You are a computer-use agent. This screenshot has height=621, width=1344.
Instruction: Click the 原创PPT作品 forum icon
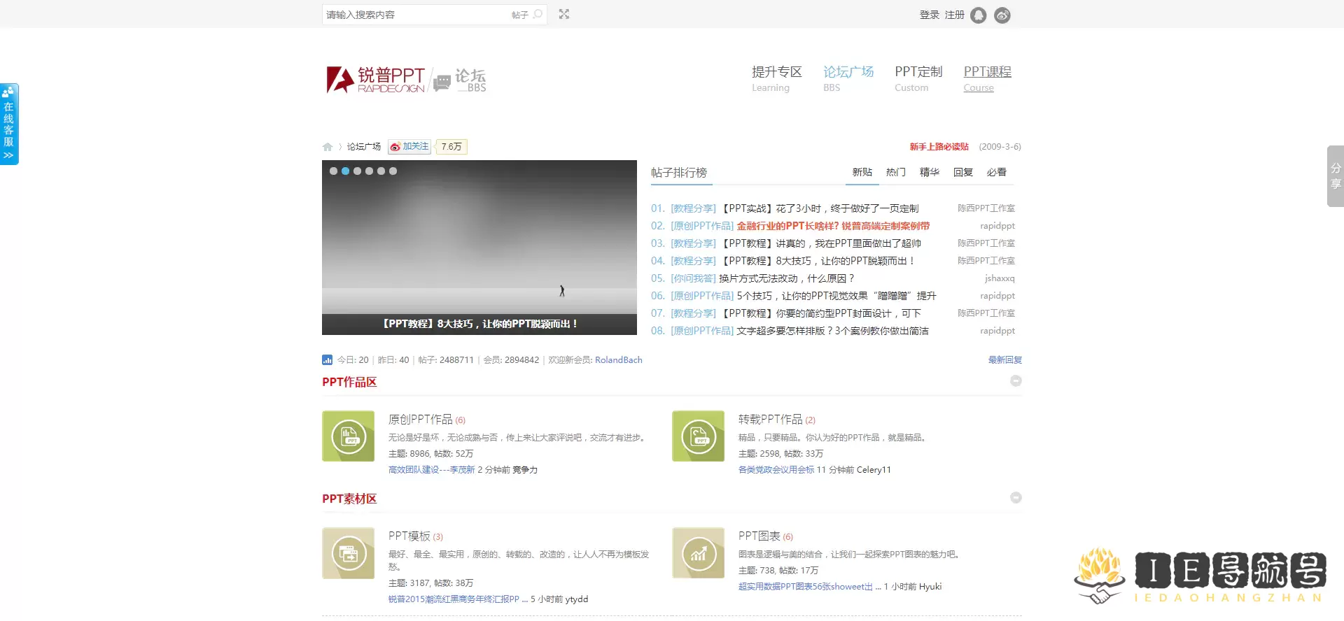click(x=349, y=436)
